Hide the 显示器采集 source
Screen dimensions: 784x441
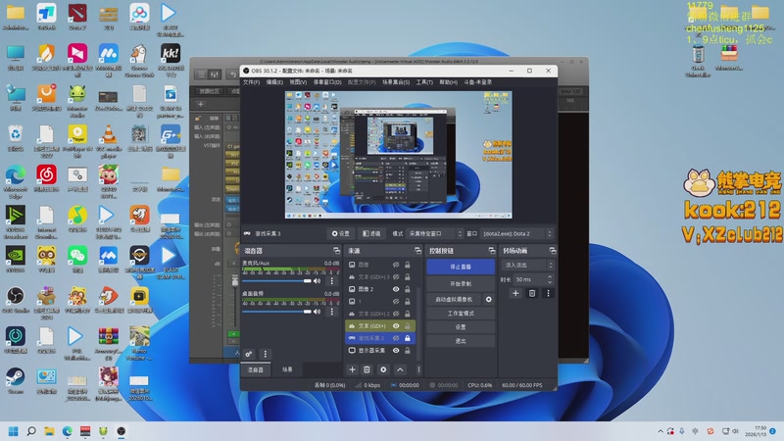click(x=396, y=351)
